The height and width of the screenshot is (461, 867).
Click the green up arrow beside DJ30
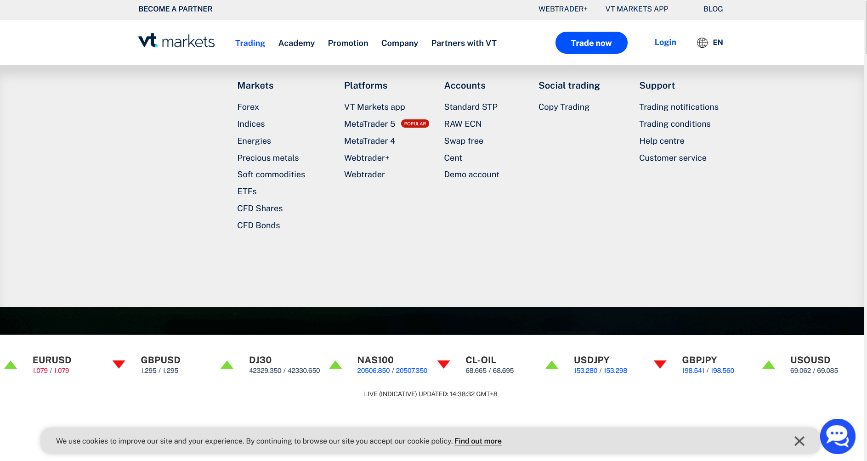coord(227,365)
